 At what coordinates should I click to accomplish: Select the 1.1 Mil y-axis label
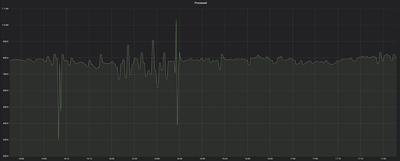(5, 9)
